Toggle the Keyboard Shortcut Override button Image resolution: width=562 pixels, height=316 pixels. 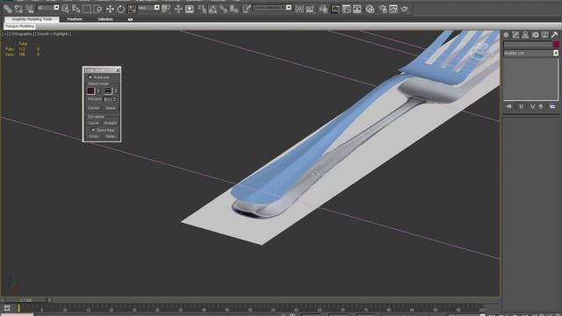click(x=190, y=9)
